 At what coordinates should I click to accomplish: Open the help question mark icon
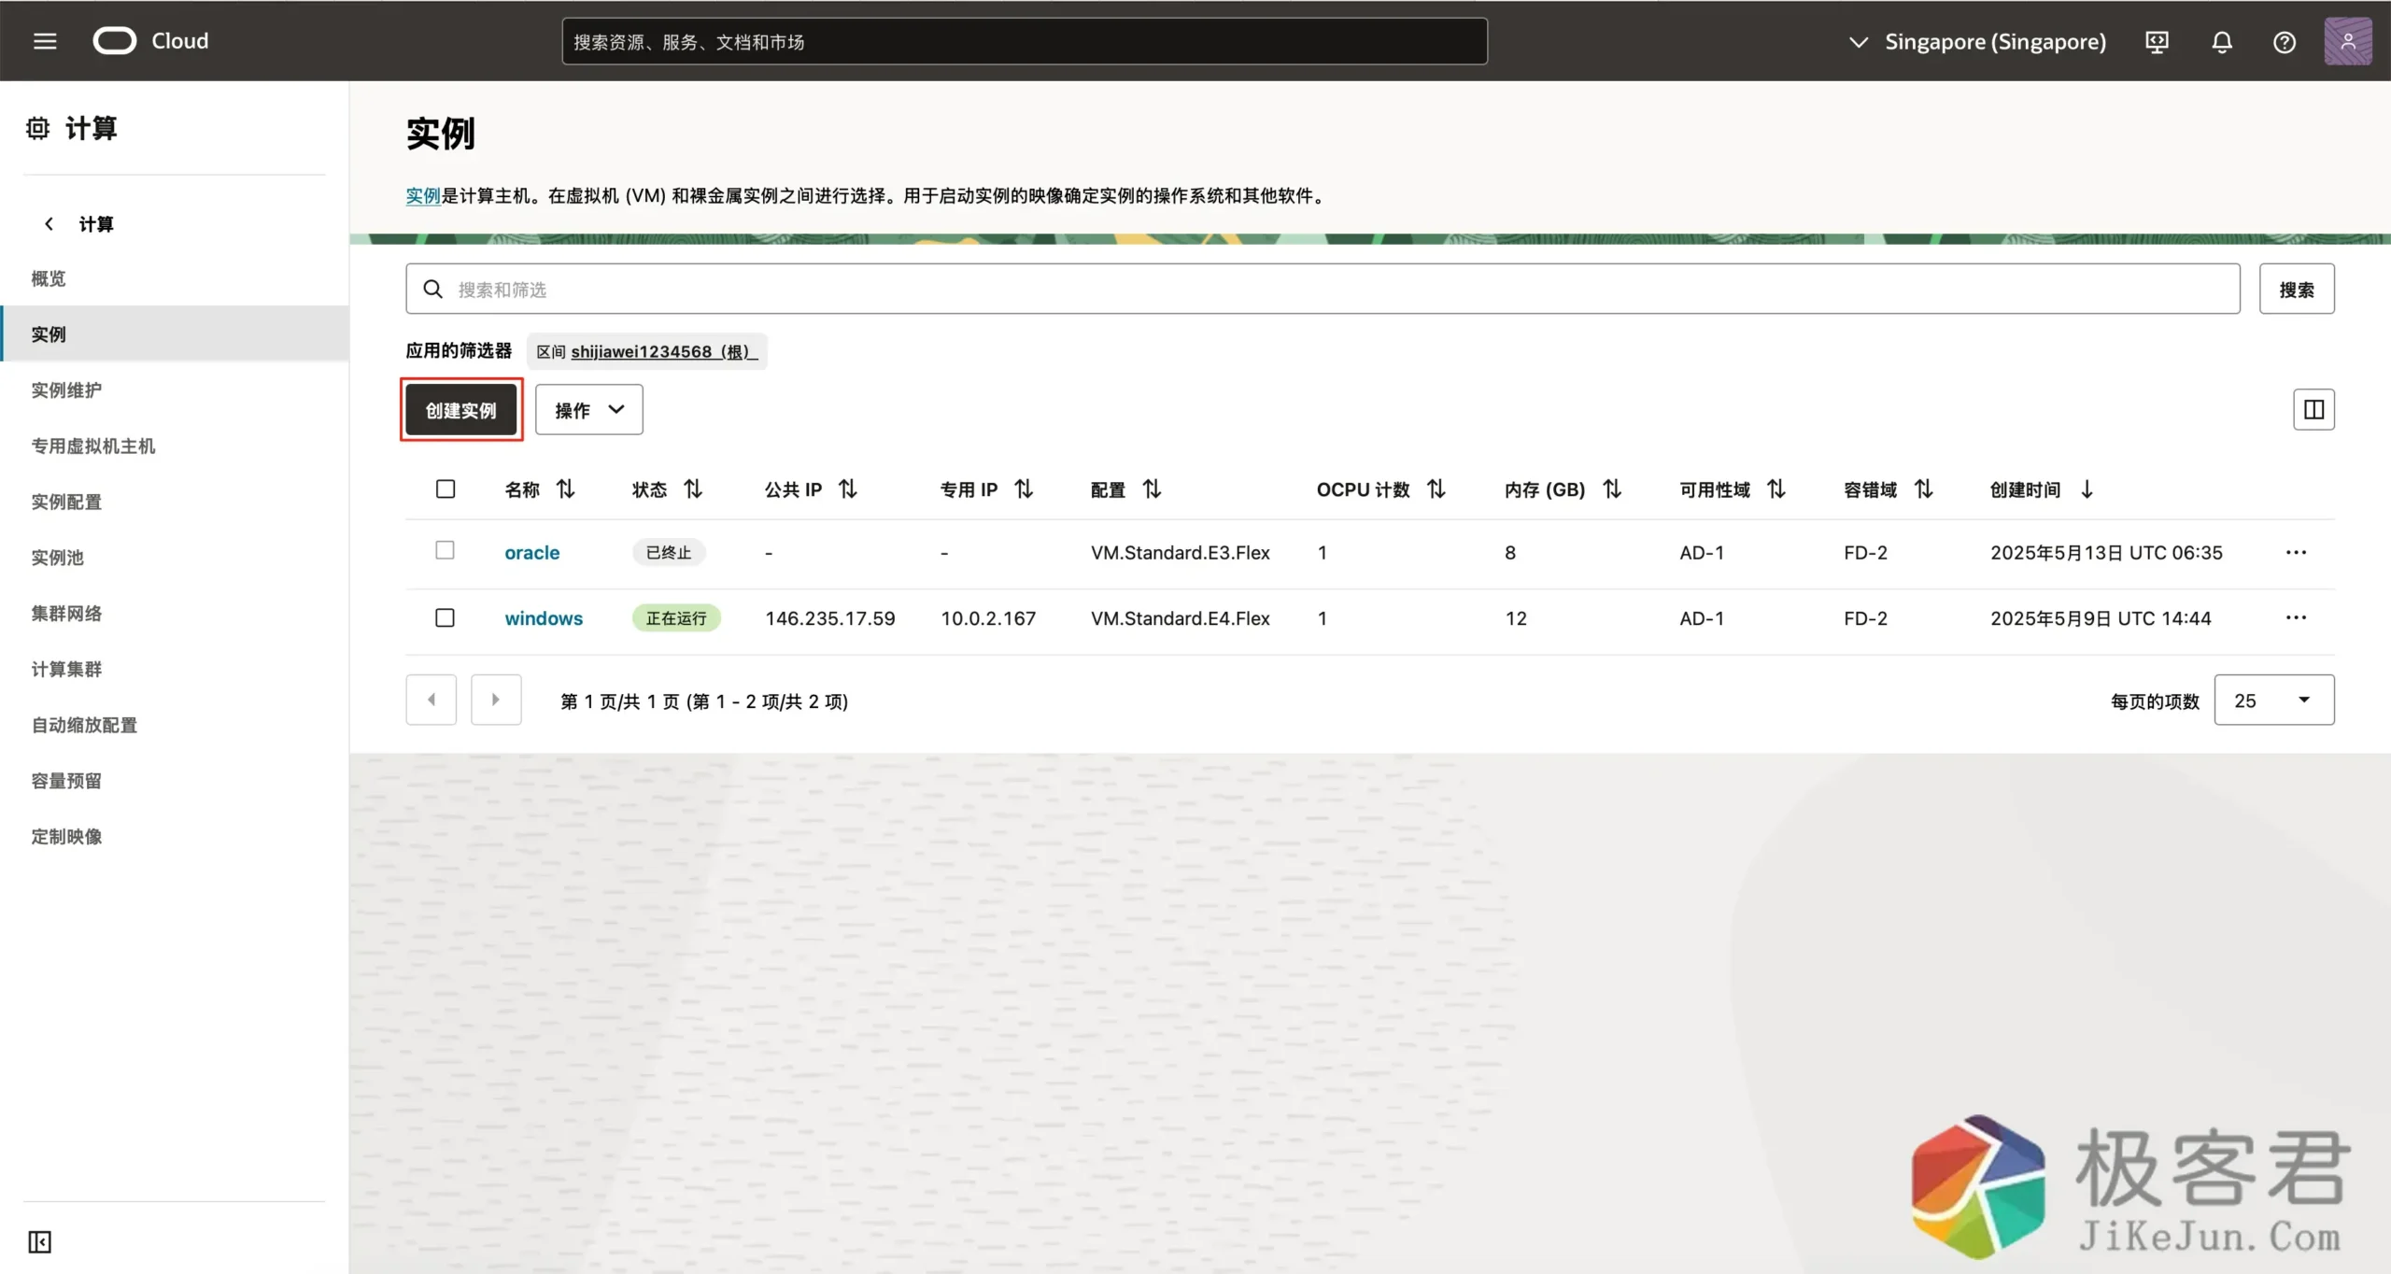tap(2285, 42)
